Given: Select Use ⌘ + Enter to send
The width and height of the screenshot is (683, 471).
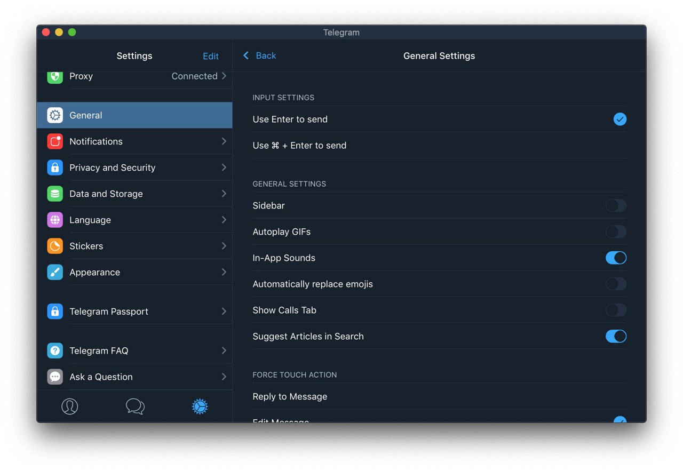Looking at the screenshot, I should (439, 145).
